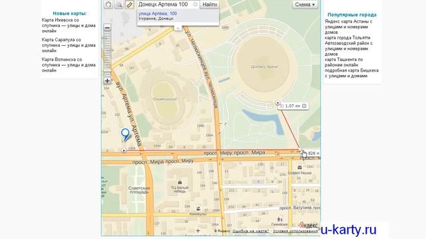
Task: Clear the search field with the x icon
Action: (195, 5)
